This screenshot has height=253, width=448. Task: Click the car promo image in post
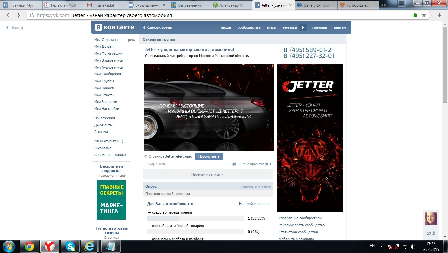click(209, 107)
